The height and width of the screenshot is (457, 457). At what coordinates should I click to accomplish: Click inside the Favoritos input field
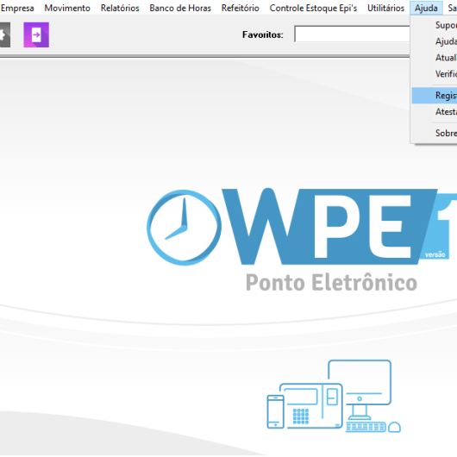pos(352,34)
